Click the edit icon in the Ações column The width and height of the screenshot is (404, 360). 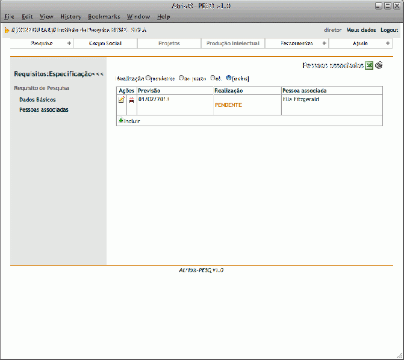[122, 100]
